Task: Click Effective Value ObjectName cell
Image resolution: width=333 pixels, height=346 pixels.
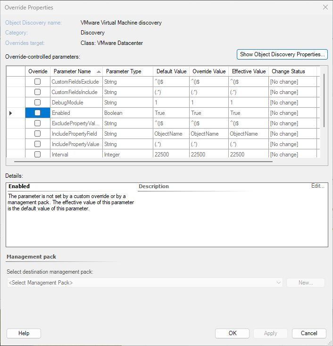Action: (249, 133)
